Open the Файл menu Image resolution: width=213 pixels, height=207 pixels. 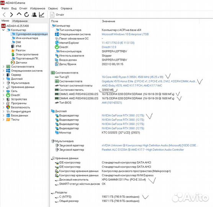(x=5, y=8)
